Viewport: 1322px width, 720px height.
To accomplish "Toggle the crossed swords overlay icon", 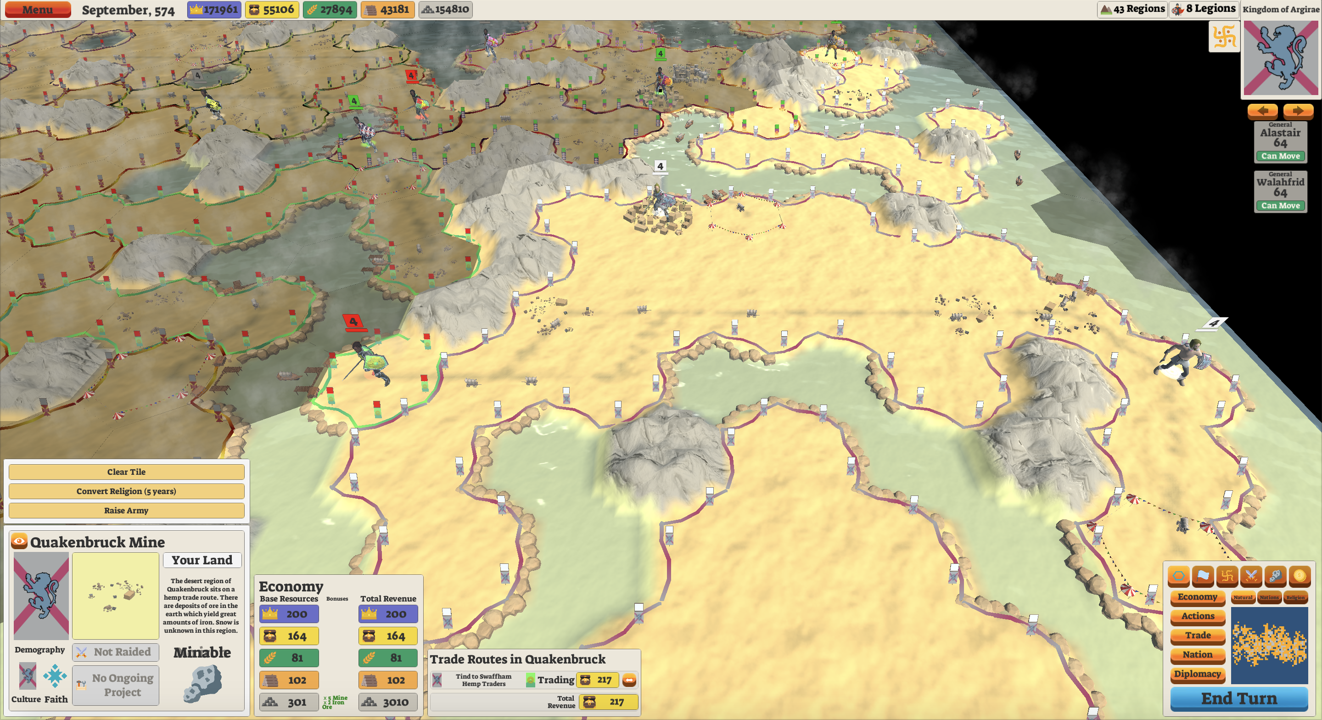I will click(x=1251, y=576).
